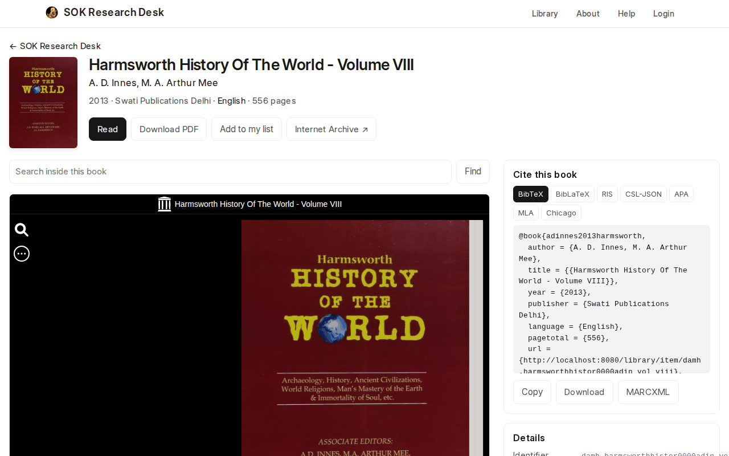Focus the 'Search inside this book' field

click(230, 172)
